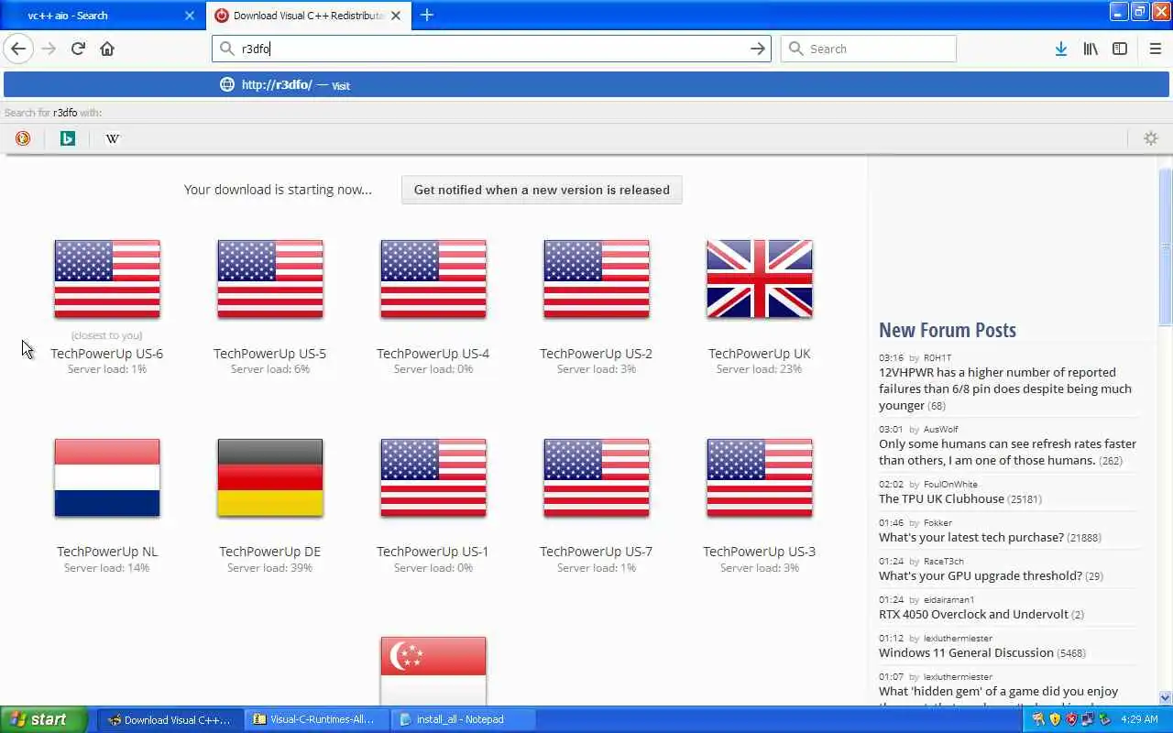The width and height of the screenshot is (1173, 733).
Task: Choose TechPowerUp US-3 server flag
Action: [x=760, y=478]
